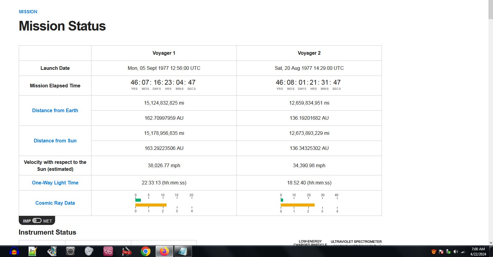The image size is (493, 257).
Task: Open the taskbar clock and date
Action: [478, 252]
